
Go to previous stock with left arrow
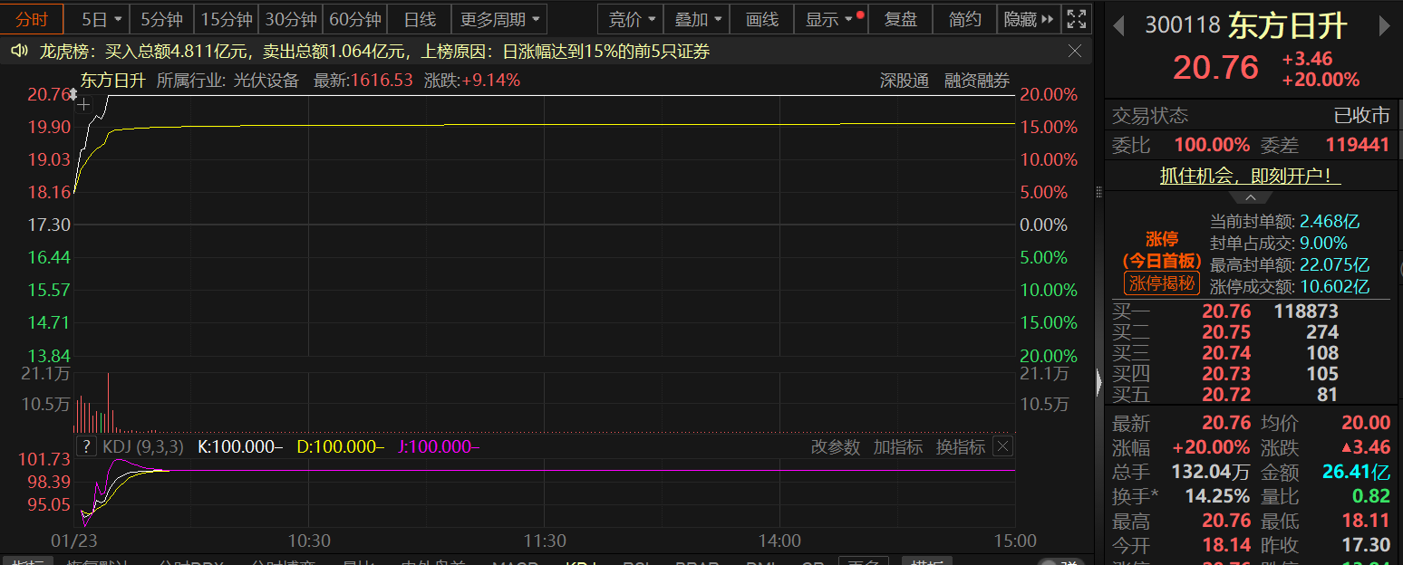click(1118, 26)
